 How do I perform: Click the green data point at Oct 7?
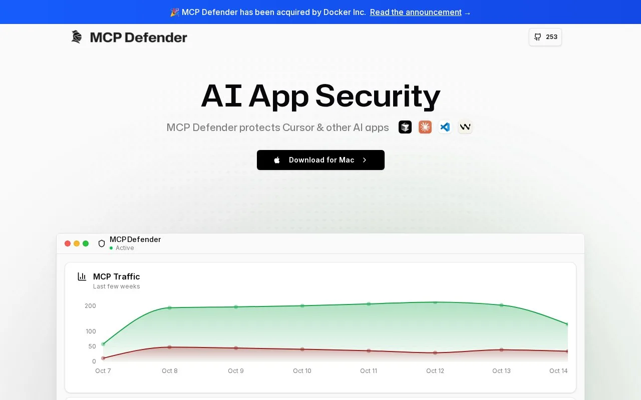(x=103, y=344)
